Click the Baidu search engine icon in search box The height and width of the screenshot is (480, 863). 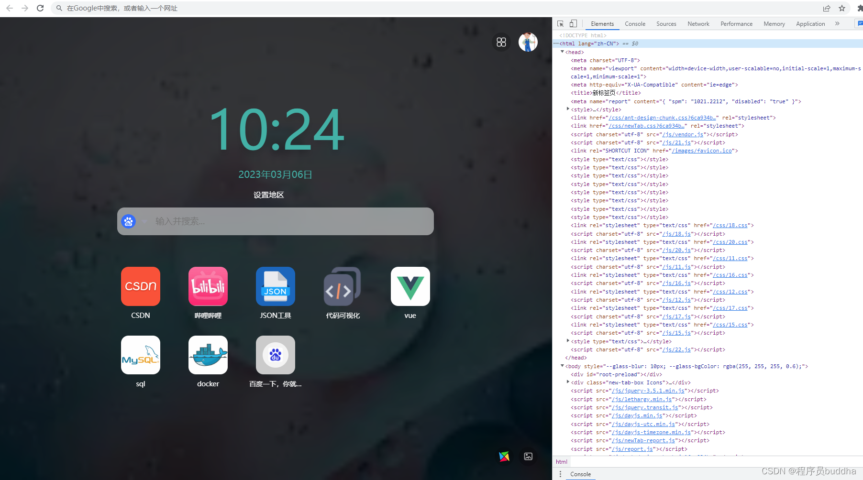click(128, 221)
